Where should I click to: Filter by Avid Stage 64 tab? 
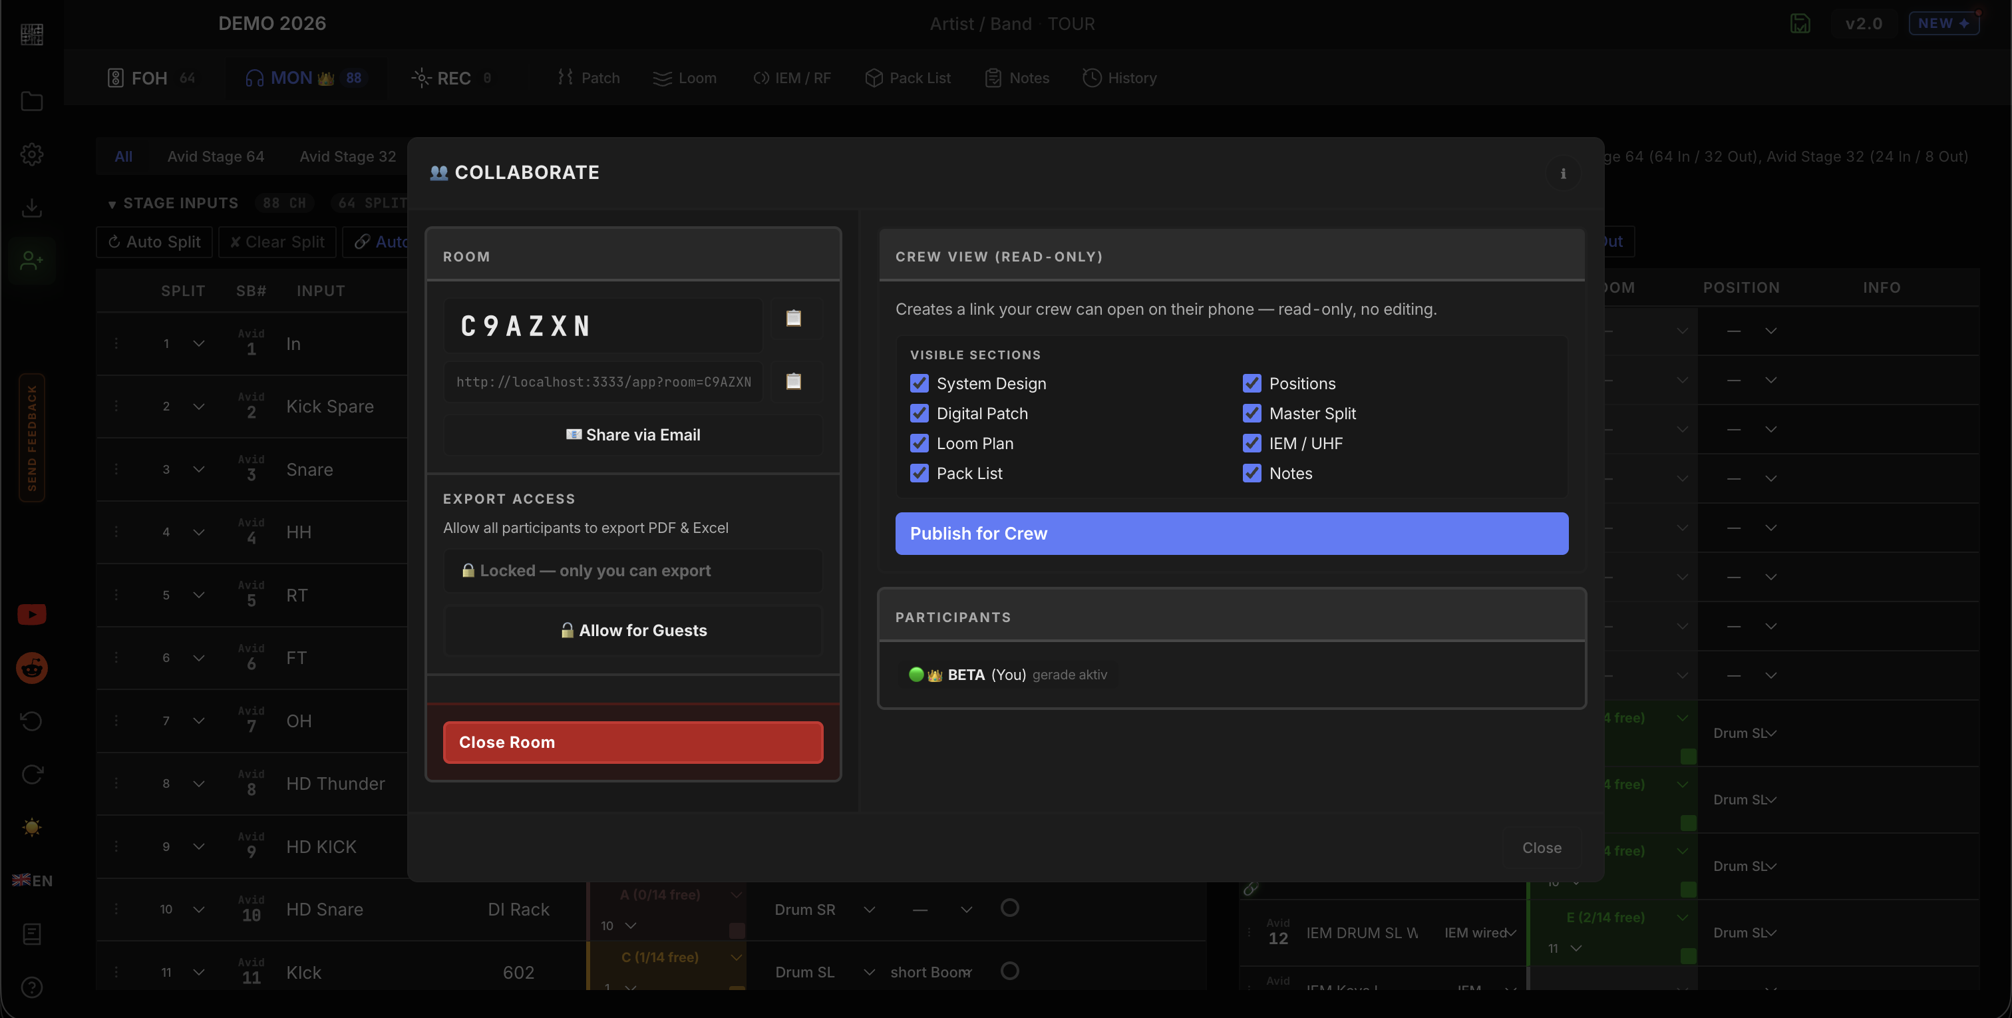point(216,156)
